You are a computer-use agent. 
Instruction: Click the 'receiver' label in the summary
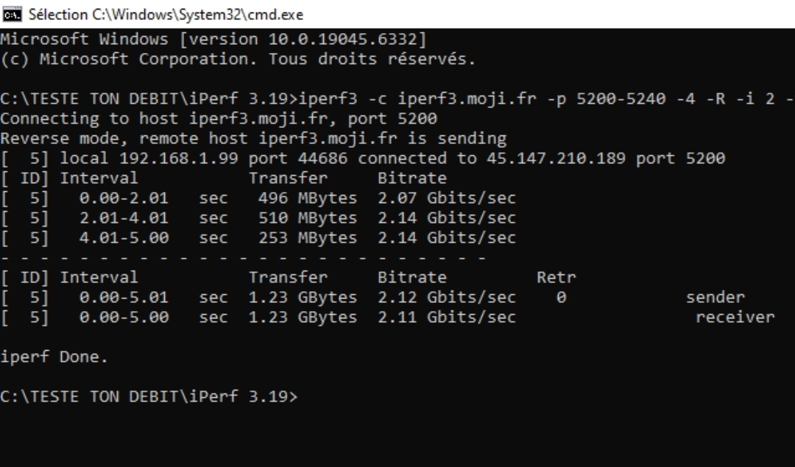pyautogui.click(x=735, y=318)
